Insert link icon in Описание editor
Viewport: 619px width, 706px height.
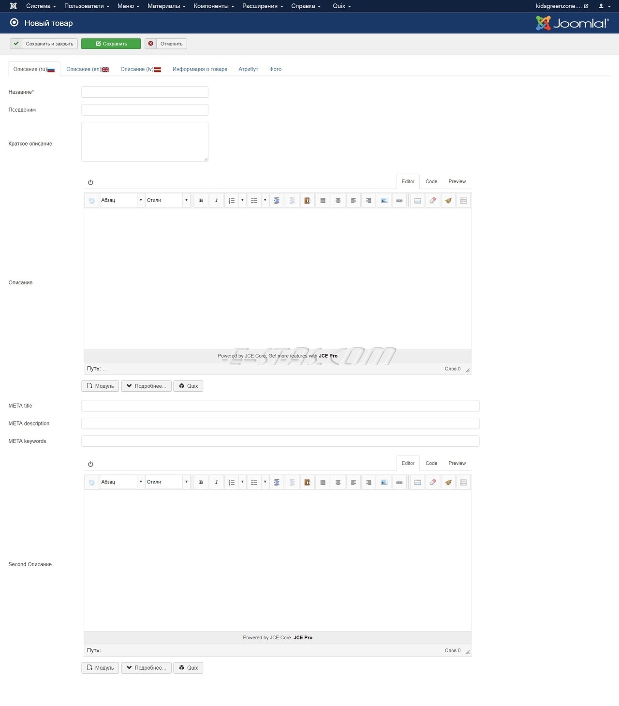[x=399, y=200]
